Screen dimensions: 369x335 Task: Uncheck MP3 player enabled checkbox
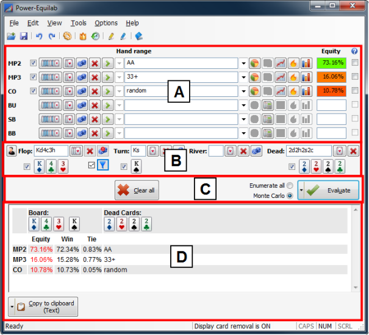33,77
